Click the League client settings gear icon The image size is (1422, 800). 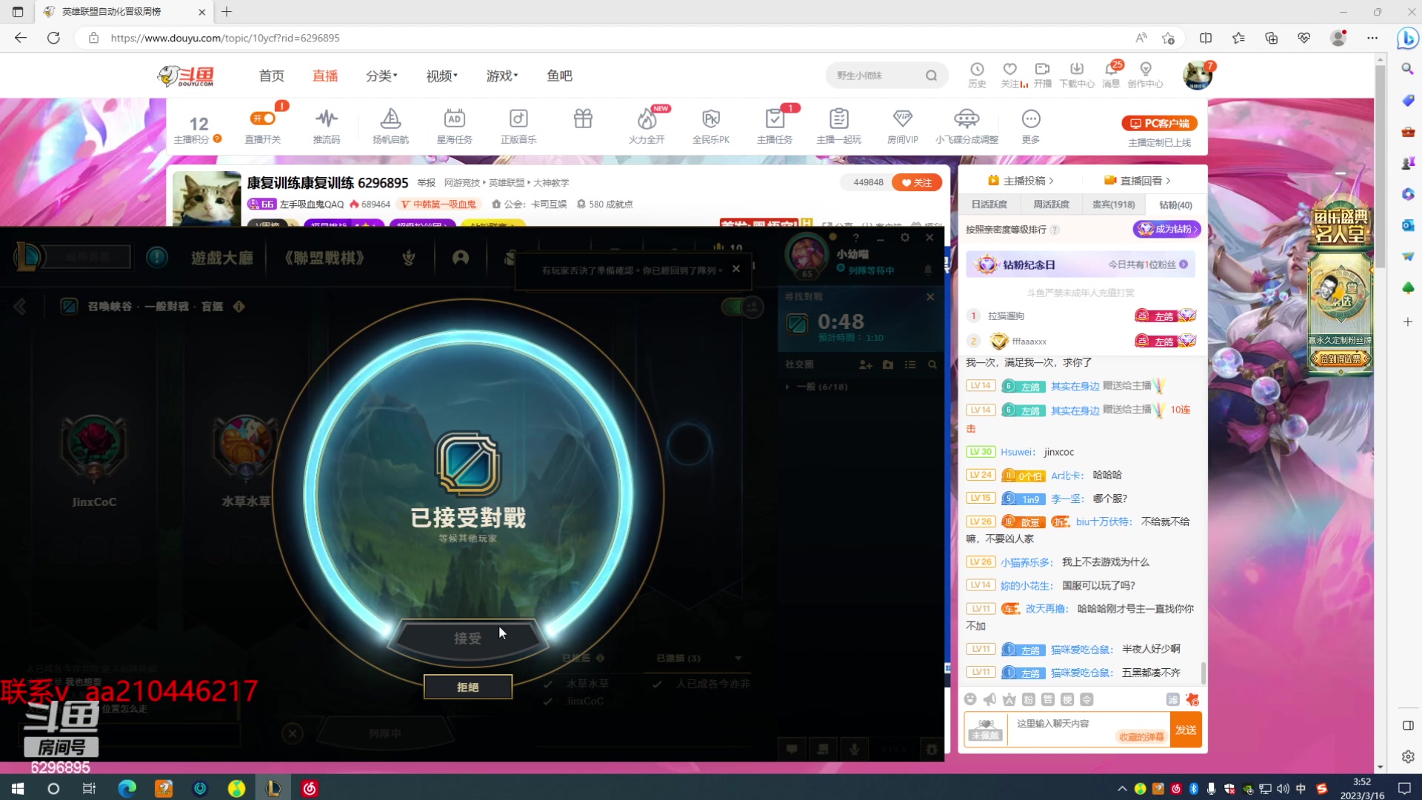(x=904, y=237)
